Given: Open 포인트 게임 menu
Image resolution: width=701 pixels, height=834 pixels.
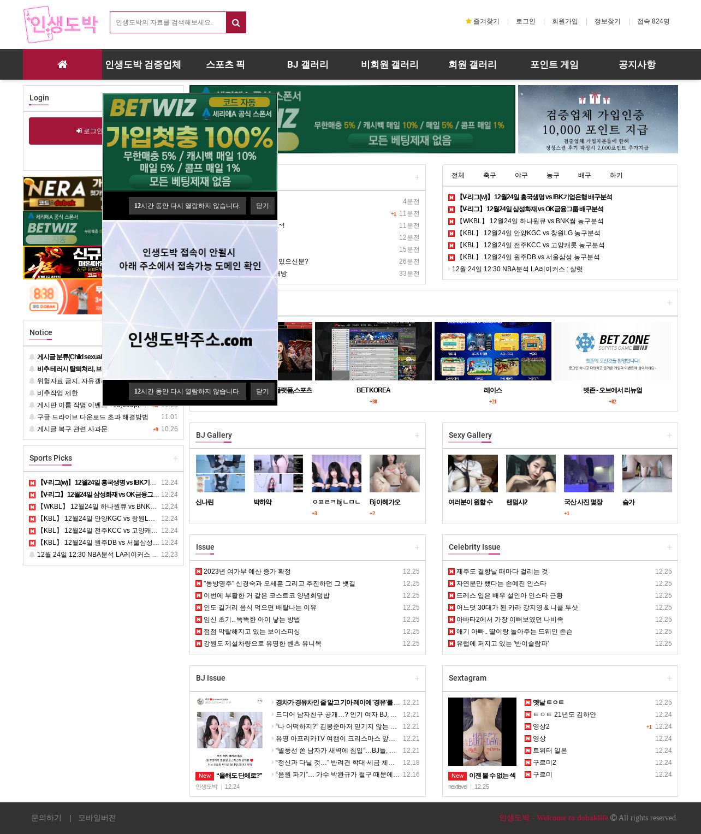Looking at the screenshot, I should 554,64.
